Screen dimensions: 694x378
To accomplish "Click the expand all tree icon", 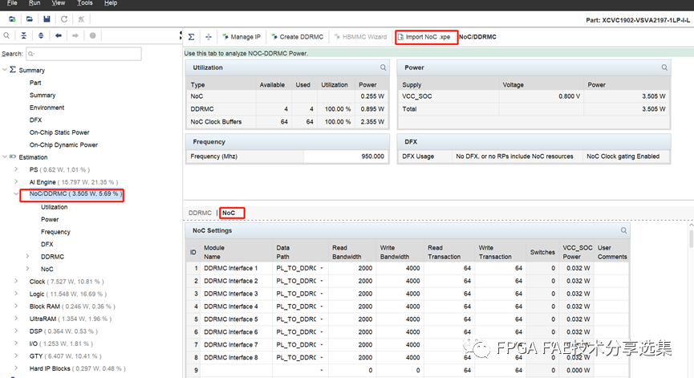I will 41,36.
